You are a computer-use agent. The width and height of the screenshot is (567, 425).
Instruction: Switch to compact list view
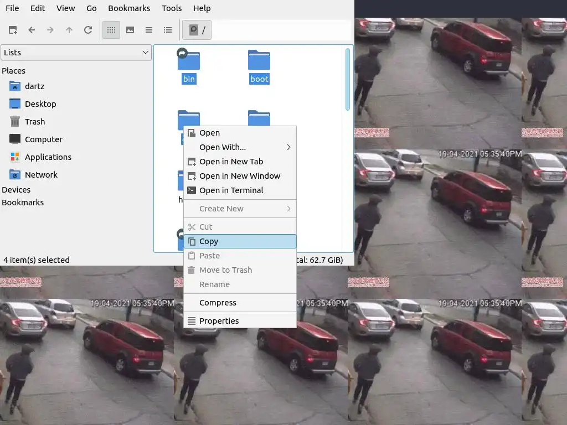[x=149, y=30]
